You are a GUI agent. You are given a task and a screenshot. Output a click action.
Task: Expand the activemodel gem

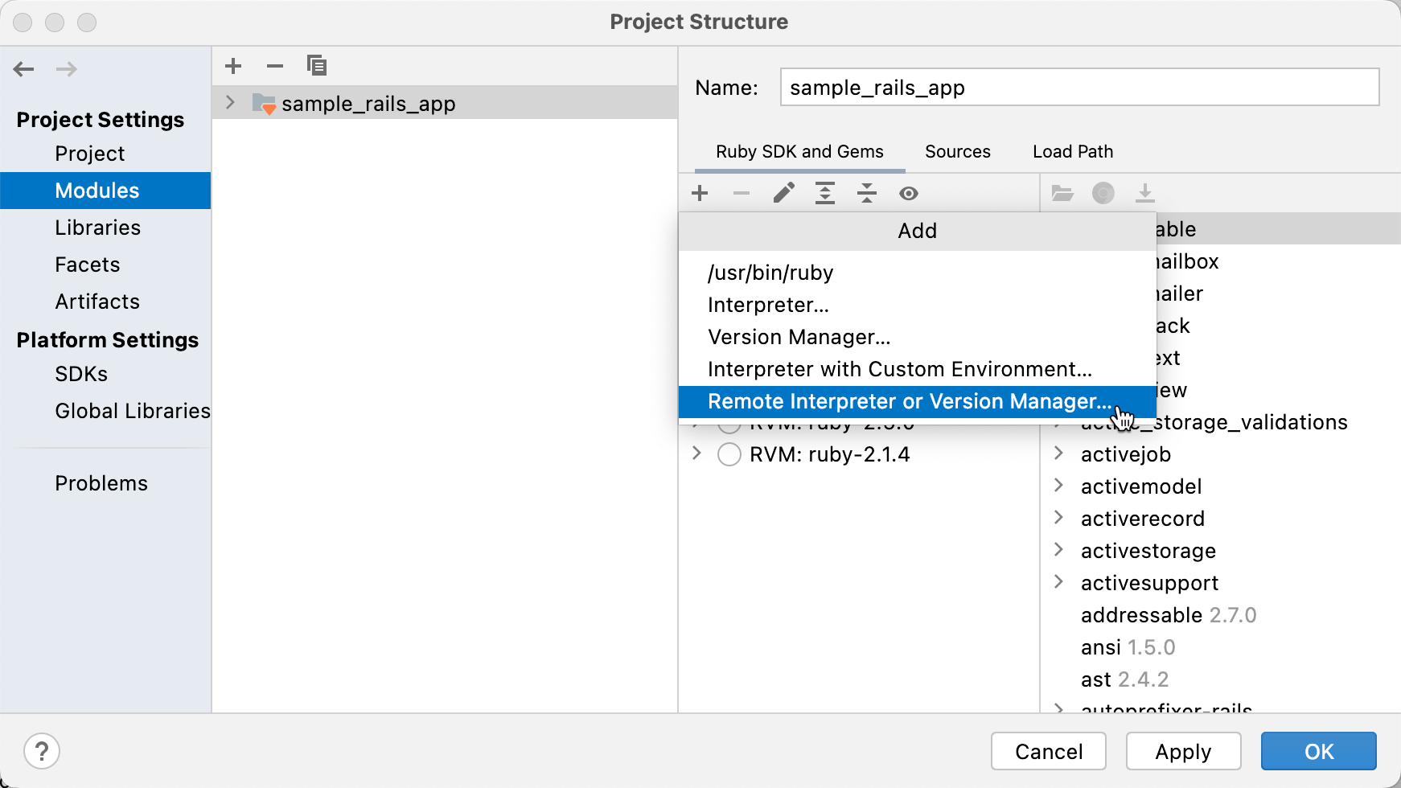click(1059, 486)
